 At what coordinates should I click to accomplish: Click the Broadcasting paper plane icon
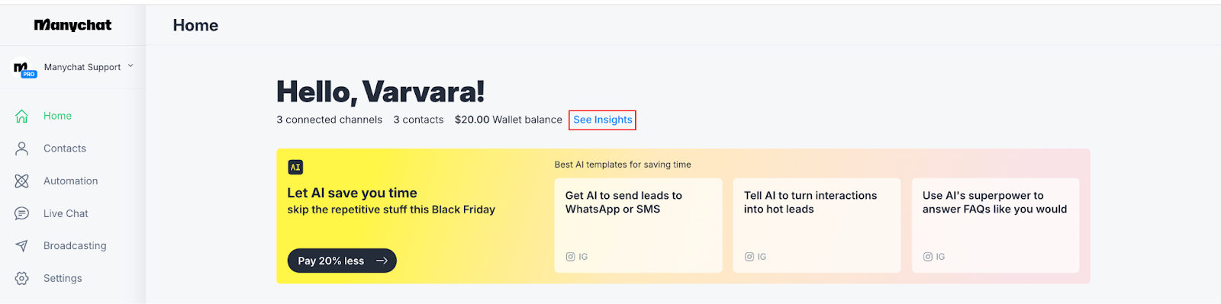coord(21,246)
